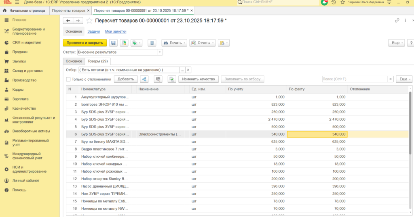Click the Добавить button
Image resolution: width=414 pixels, height=217 pixels.
pyautogui.click(x=126, y=79)
